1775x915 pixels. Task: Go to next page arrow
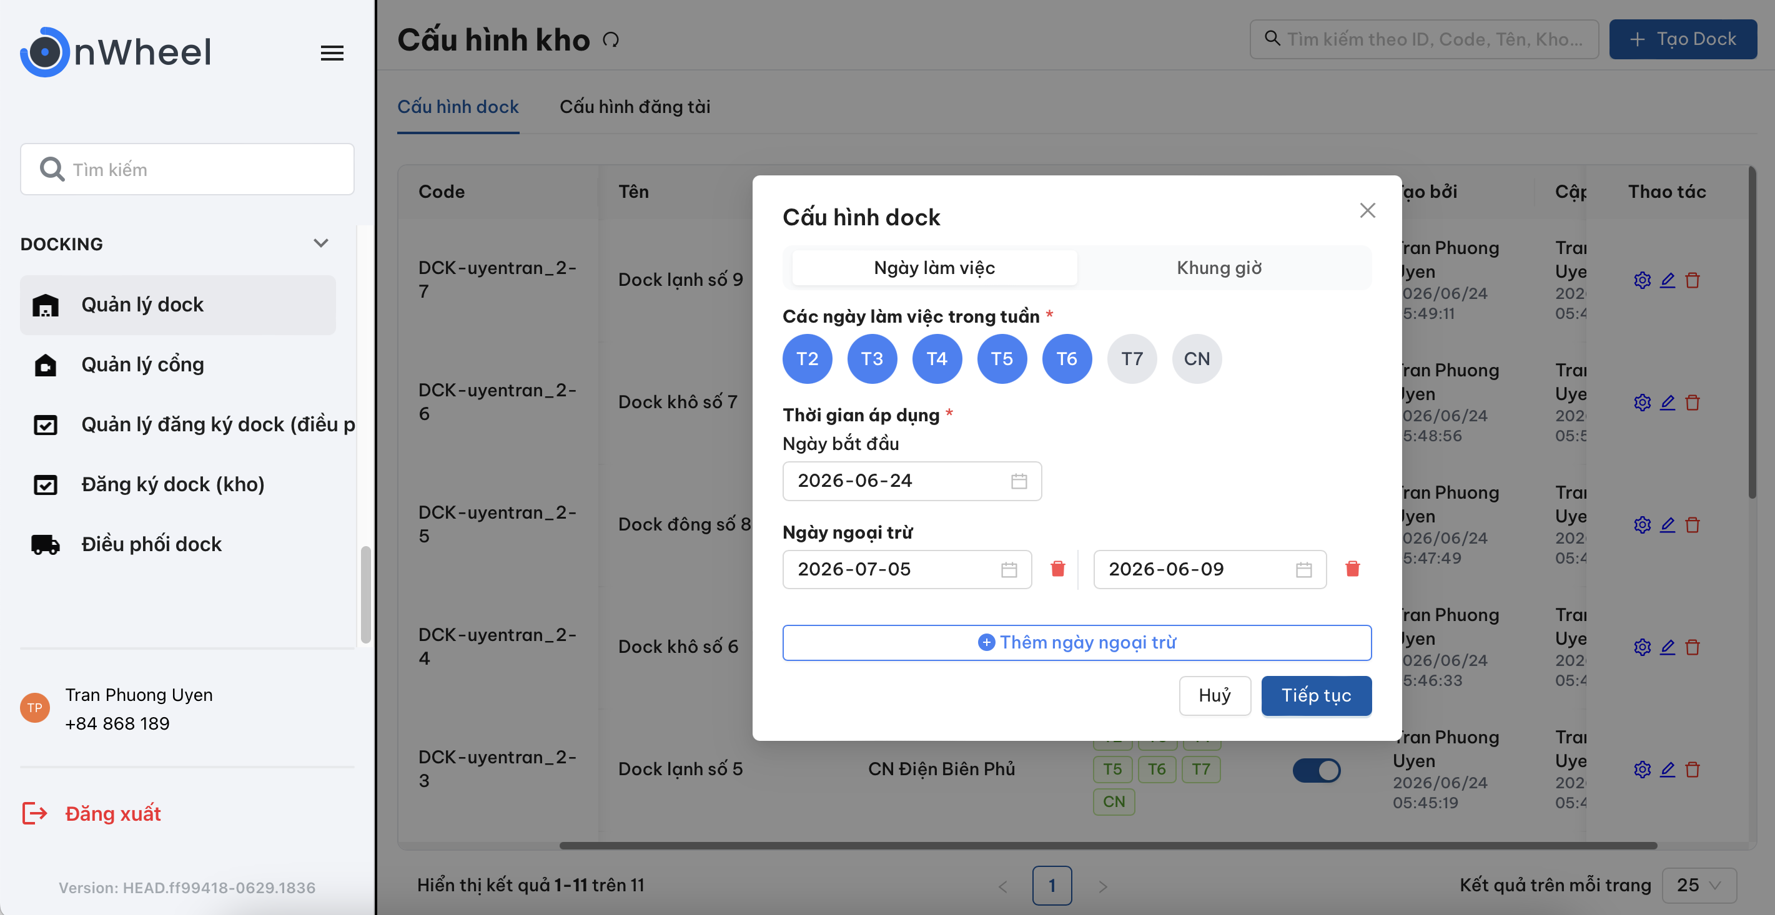1102,886
